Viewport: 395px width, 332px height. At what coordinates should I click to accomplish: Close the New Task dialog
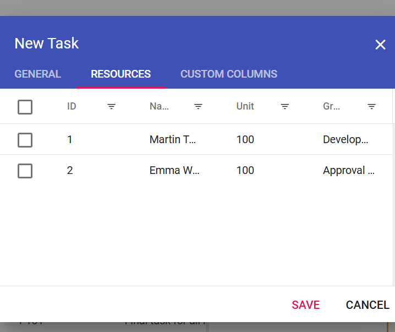[380, 45]
